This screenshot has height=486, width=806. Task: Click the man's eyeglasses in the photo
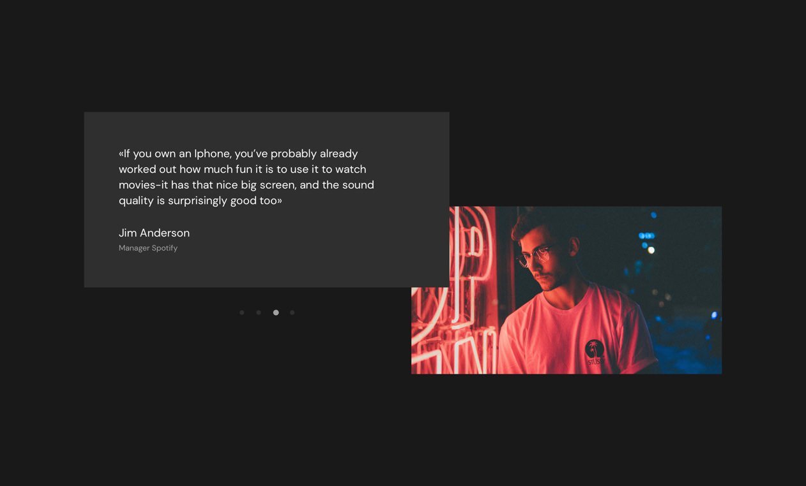534,256
